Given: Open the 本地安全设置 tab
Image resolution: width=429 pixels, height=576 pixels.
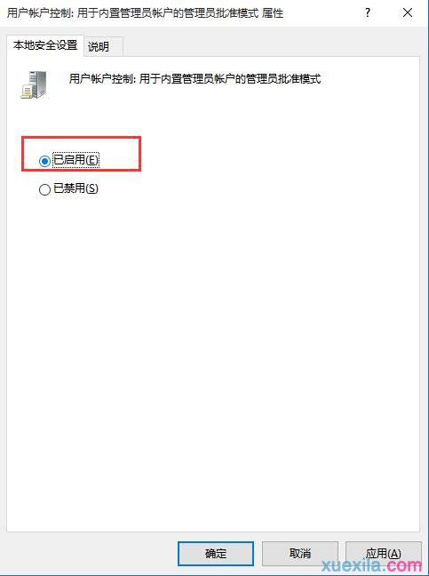Looking at the screenshot, I should pyautogui.click(x=45, y=45).
